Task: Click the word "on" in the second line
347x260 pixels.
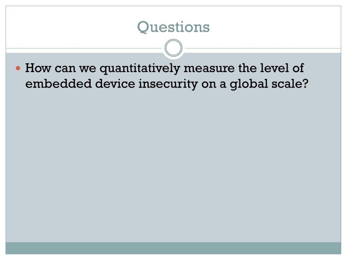Action: [209, 84]
